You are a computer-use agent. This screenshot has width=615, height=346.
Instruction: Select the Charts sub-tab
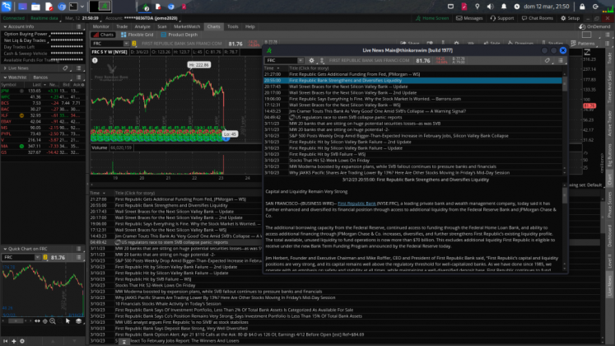pyautogui.click(x=104, y=35)
